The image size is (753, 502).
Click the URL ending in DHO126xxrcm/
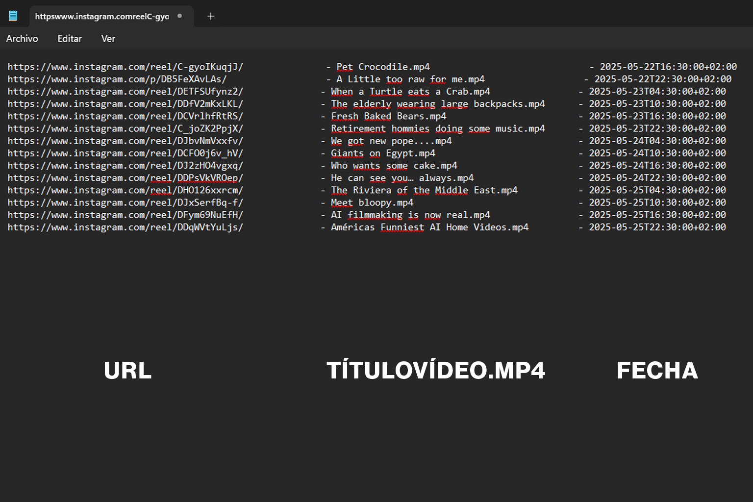125,190
